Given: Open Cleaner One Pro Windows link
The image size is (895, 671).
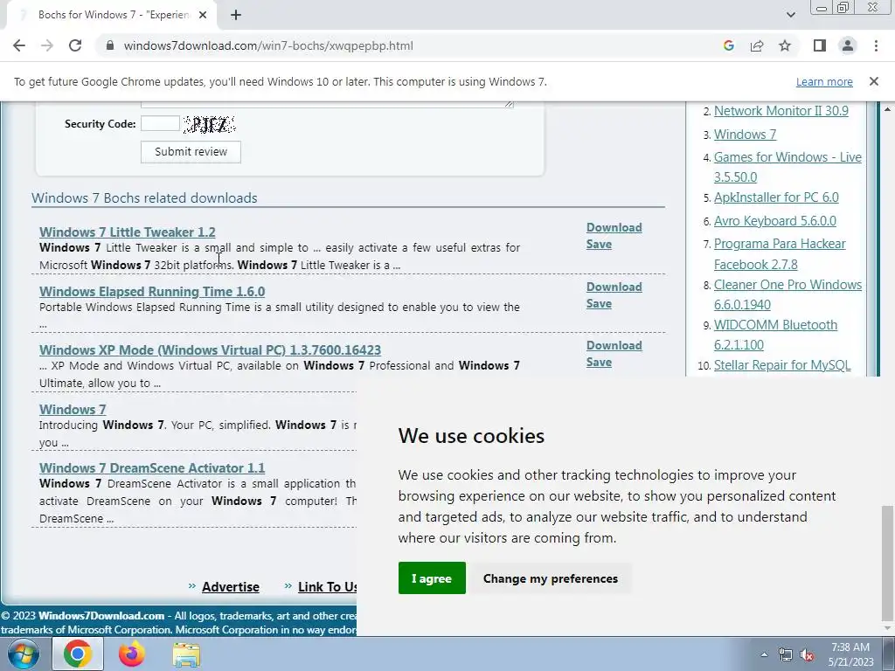Looking at the screenshot, I should point(787,294).
